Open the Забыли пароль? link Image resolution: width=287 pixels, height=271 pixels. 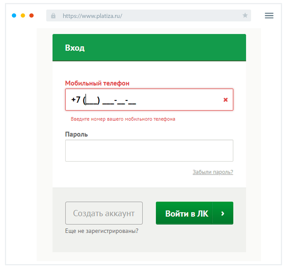pos(213,172)
